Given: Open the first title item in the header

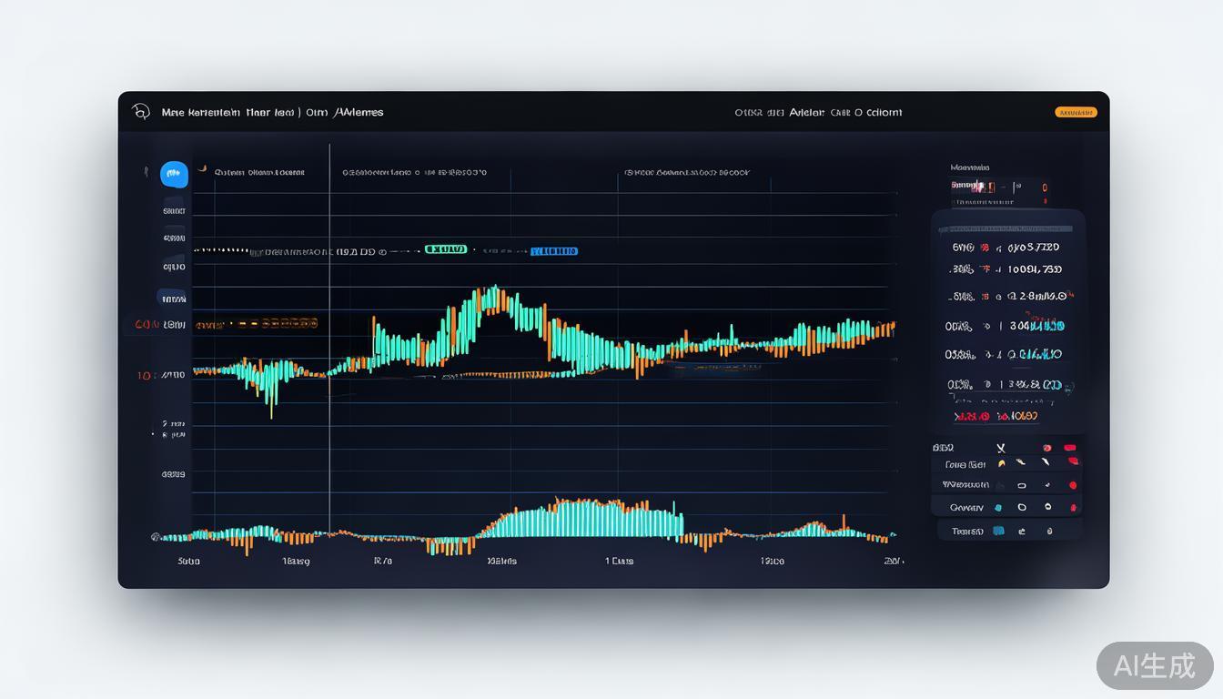Looking at the screenshot, I should point(200,113).
